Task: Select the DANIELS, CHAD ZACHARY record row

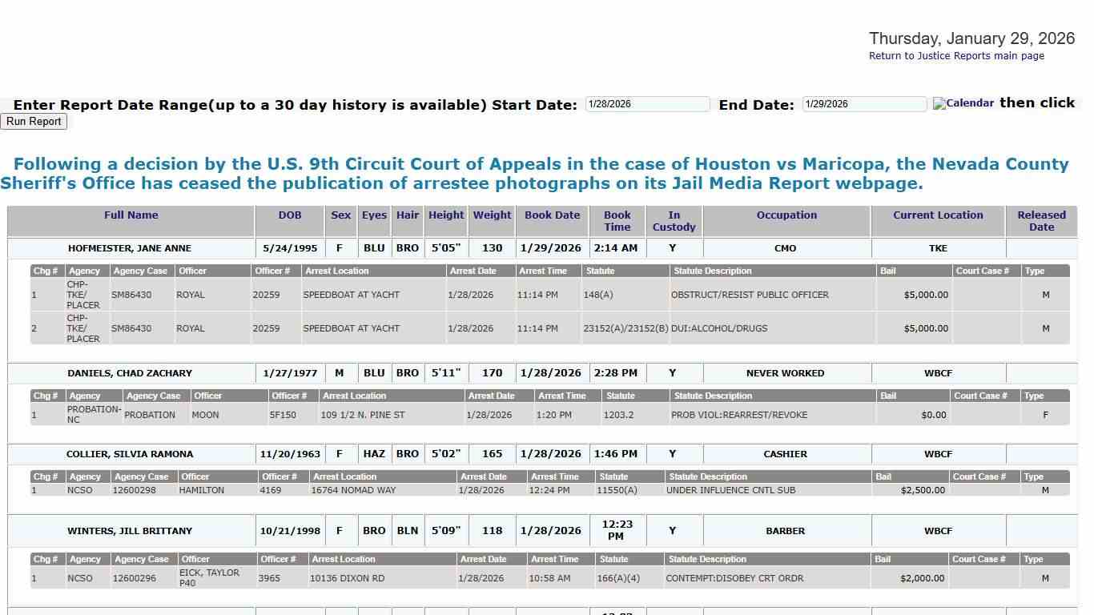Action: (x=131, y=373)
